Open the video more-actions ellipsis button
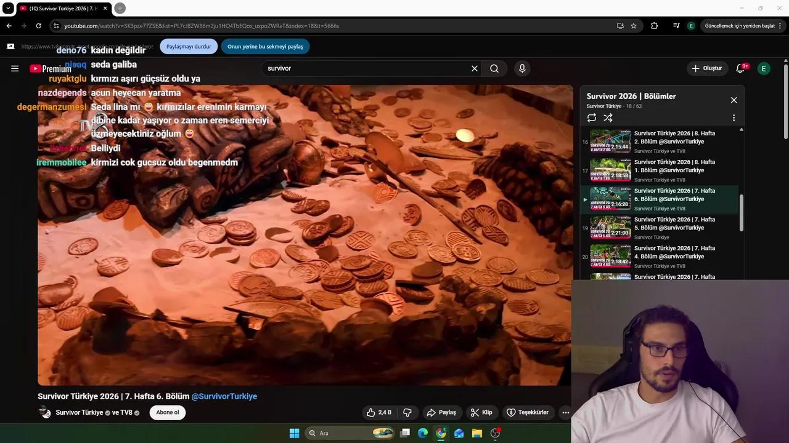 pyautogui.click(x=565, y=412)
